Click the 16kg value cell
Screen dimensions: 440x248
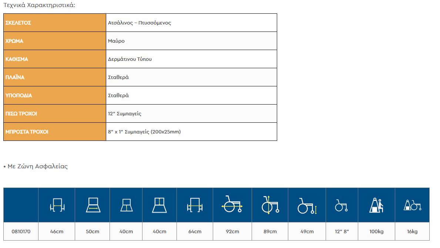tap(412, 231)
